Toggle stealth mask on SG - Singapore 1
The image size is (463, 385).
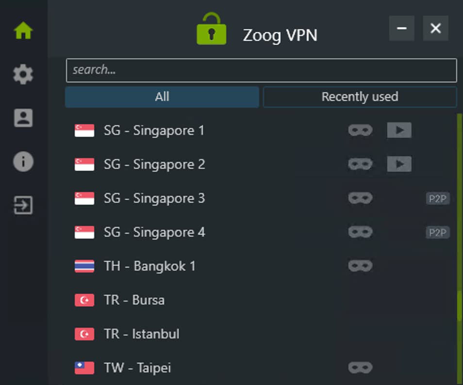361,130
